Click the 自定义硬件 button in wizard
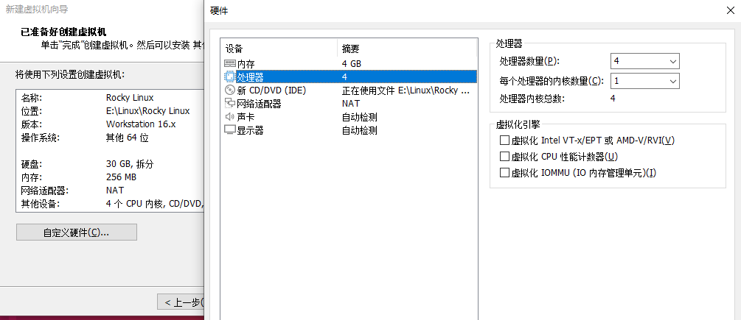This screenshot has width=741, height=320. pos(77,232)
